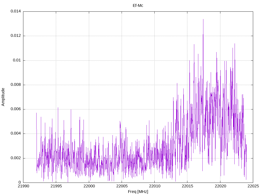This screenshot has width=260, height=195.
Task: Click the y-axis value 0.006
Action: (x=16, y=109)
